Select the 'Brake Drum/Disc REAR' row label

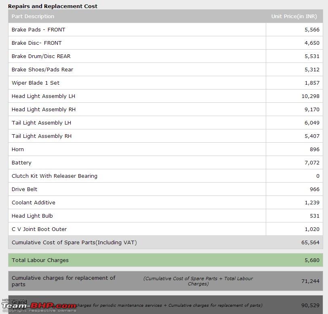(41, 56)
